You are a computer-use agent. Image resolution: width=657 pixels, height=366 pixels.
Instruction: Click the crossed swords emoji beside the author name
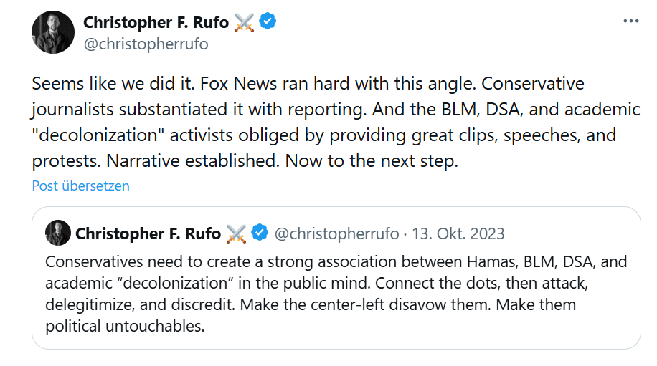click(x=244, y=22)
